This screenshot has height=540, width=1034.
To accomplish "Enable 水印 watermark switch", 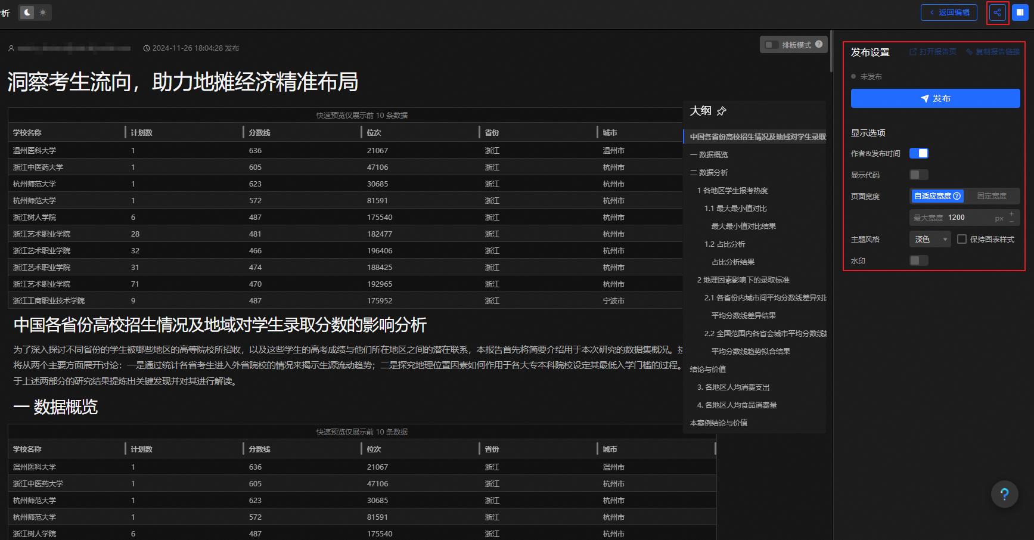I will [919, 260].
